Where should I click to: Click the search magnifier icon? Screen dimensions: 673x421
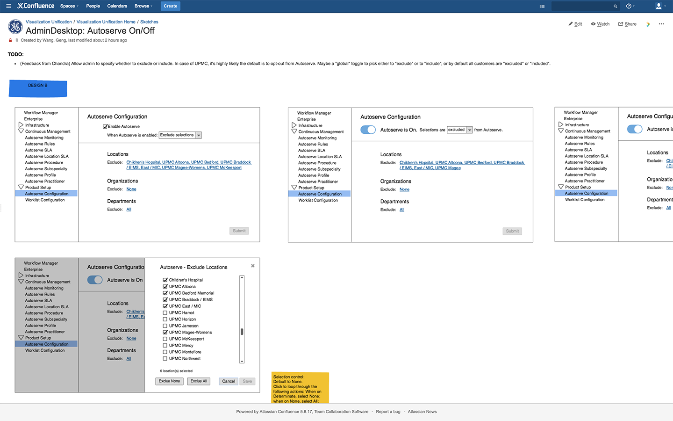(616, 6)
